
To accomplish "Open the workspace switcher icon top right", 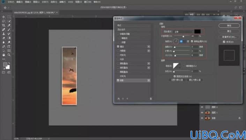I will point(240,7).
